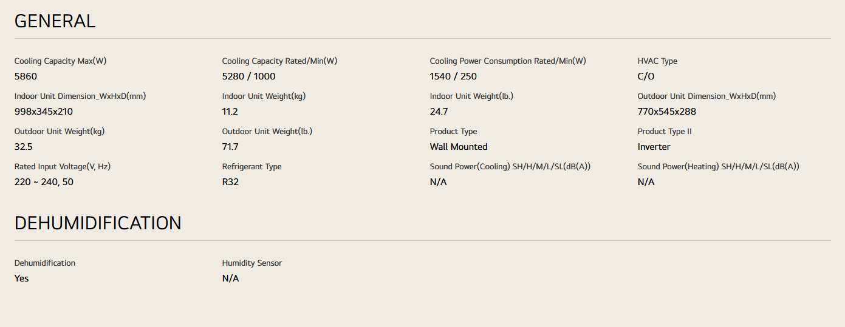
Task: Select the 770x545x288 outdoor dimension value
Action: (x=666, y=112)
